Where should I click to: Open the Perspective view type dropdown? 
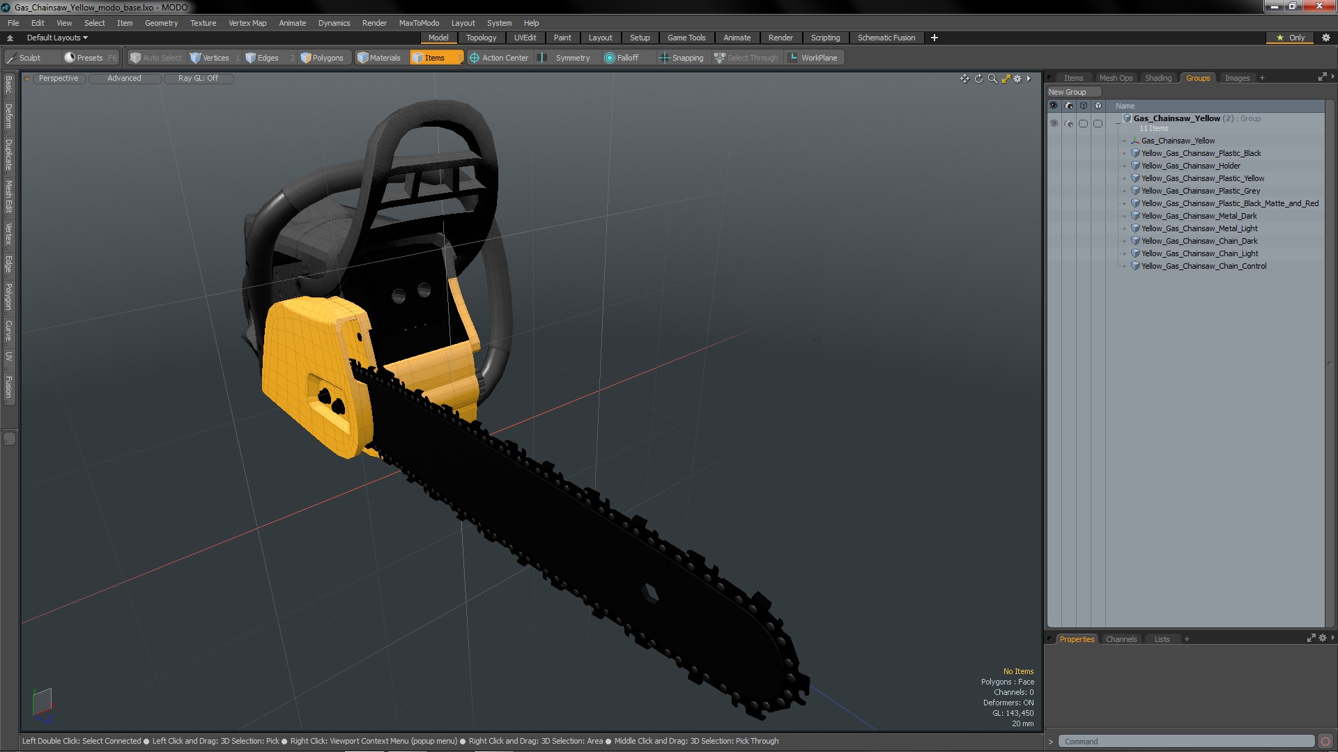(x=59, y=79)
